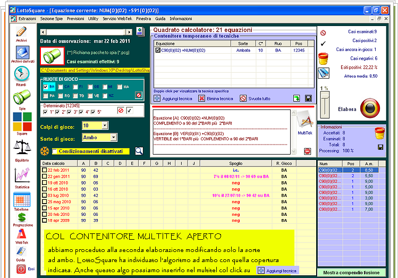Image resolution: width=398 pixels, height=278 pixels.
Task: Open the Spie flashlight sidebar icon
Action: [x=22, y=97]
